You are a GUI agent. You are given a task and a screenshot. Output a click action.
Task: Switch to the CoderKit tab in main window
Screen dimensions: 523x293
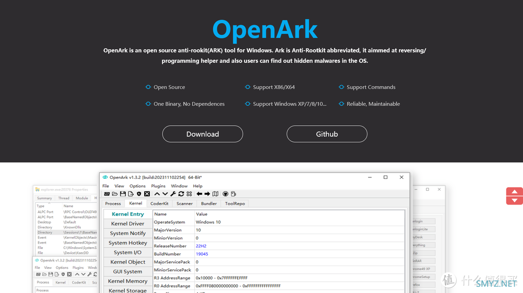159,204
